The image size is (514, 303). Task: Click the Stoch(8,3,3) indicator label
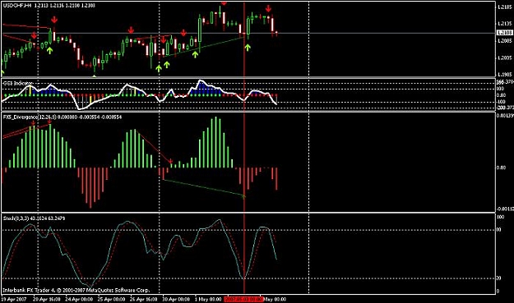pos(34,218)
